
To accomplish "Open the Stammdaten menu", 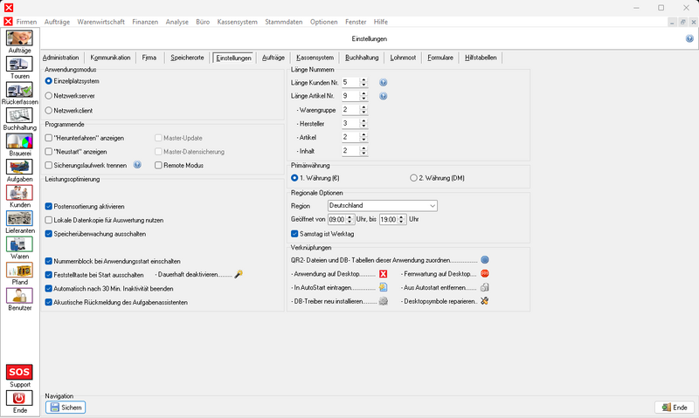I will click(x=283, y=22).
